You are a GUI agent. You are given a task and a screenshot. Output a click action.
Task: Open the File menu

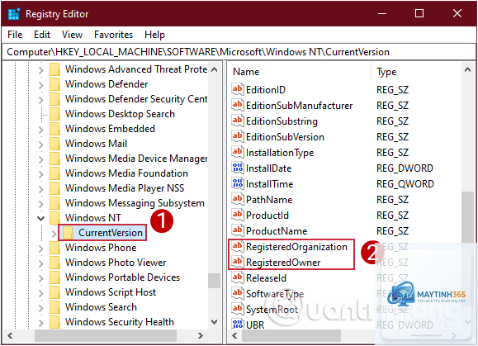click(x=15, y=35)
